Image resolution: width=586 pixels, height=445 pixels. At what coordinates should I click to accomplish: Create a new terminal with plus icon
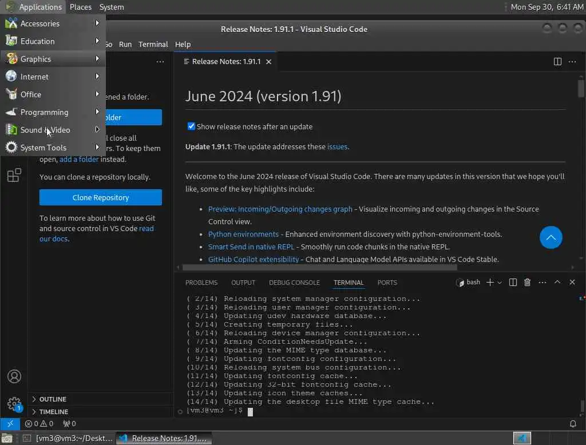coord(490,282)
